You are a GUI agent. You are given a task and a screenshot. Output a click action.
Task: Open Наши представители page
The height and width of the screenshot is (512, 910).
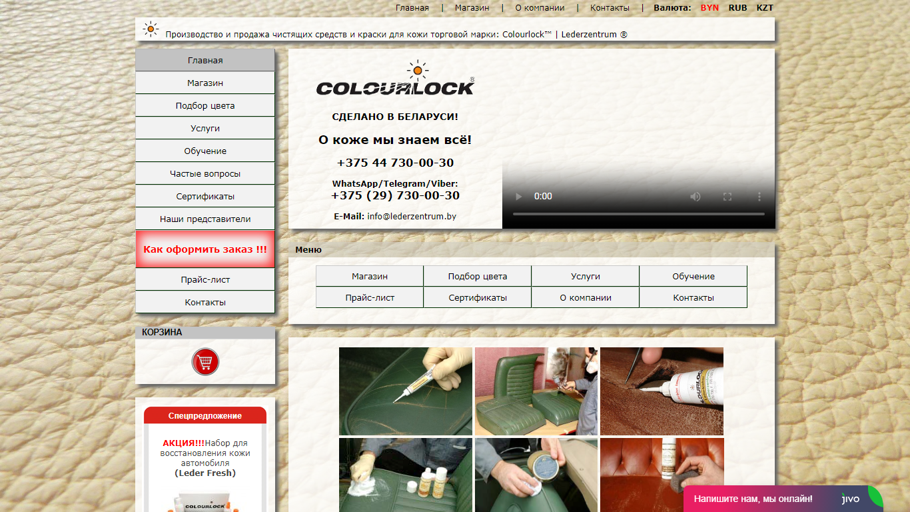[205, 219]
